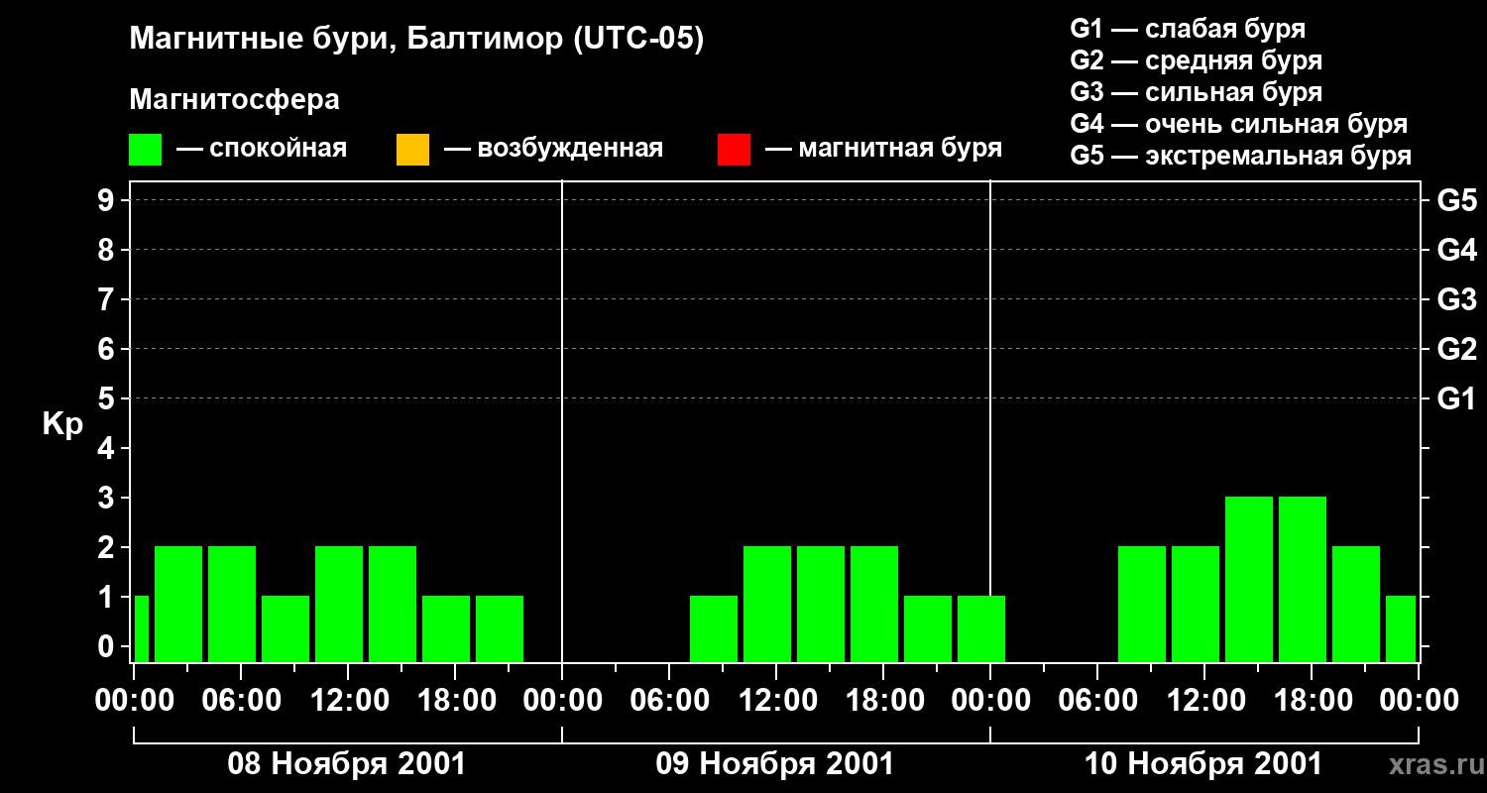Image resolution: width=1487 pixels, height=793 pixels.
Task: Click the "06:00" time label for 10 Ноября
Action: [x=1097, y=700]
